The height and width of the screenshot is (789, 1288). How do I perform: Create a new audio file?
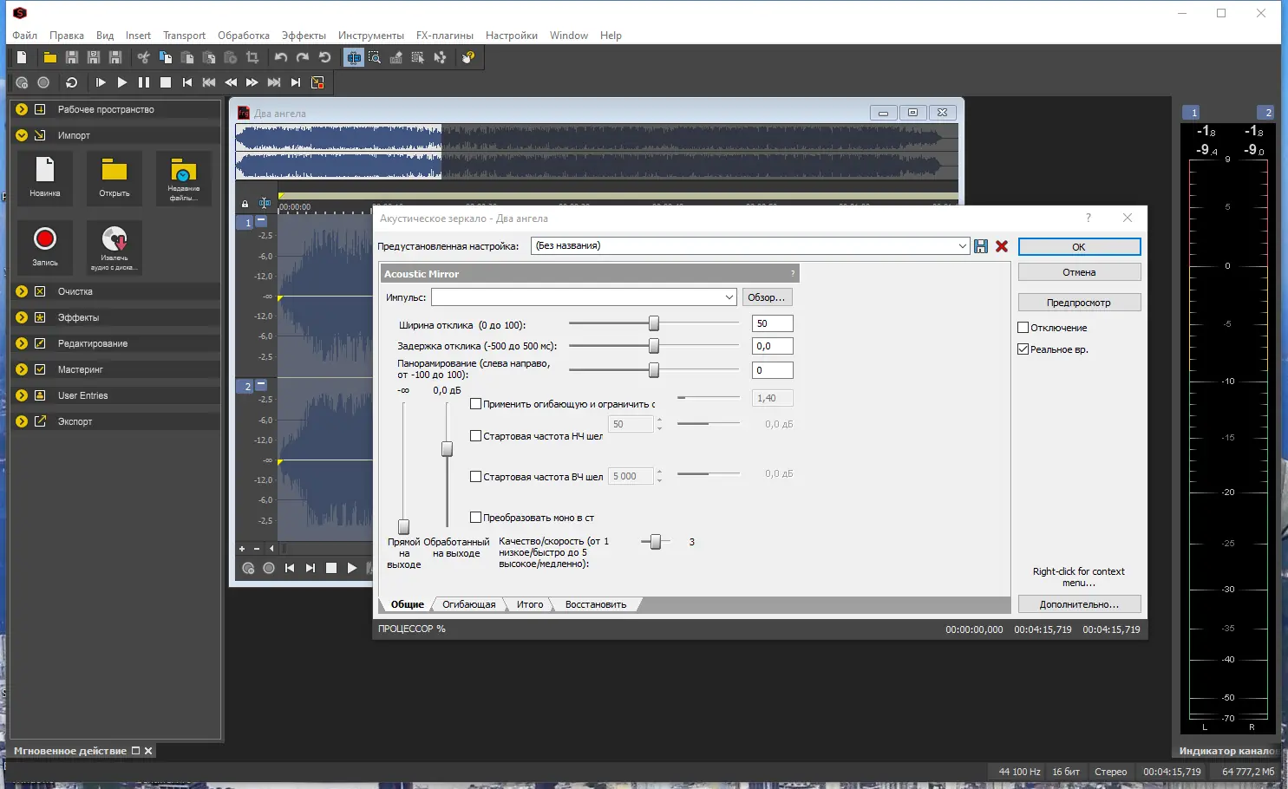(x=20, y=57)
